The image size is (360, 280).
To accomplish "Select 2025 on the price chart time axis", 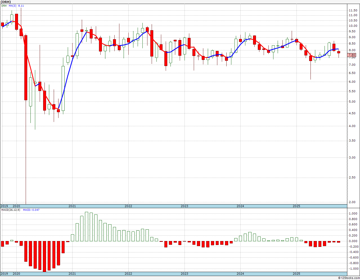I will tap(296, 206).
